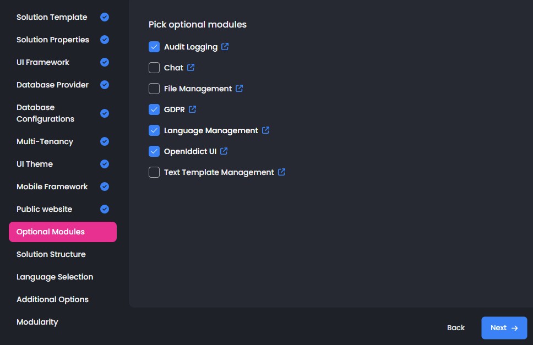533x345 pixels.
Task: Disable the GDPR module checkbox
Action: [154, 109]
